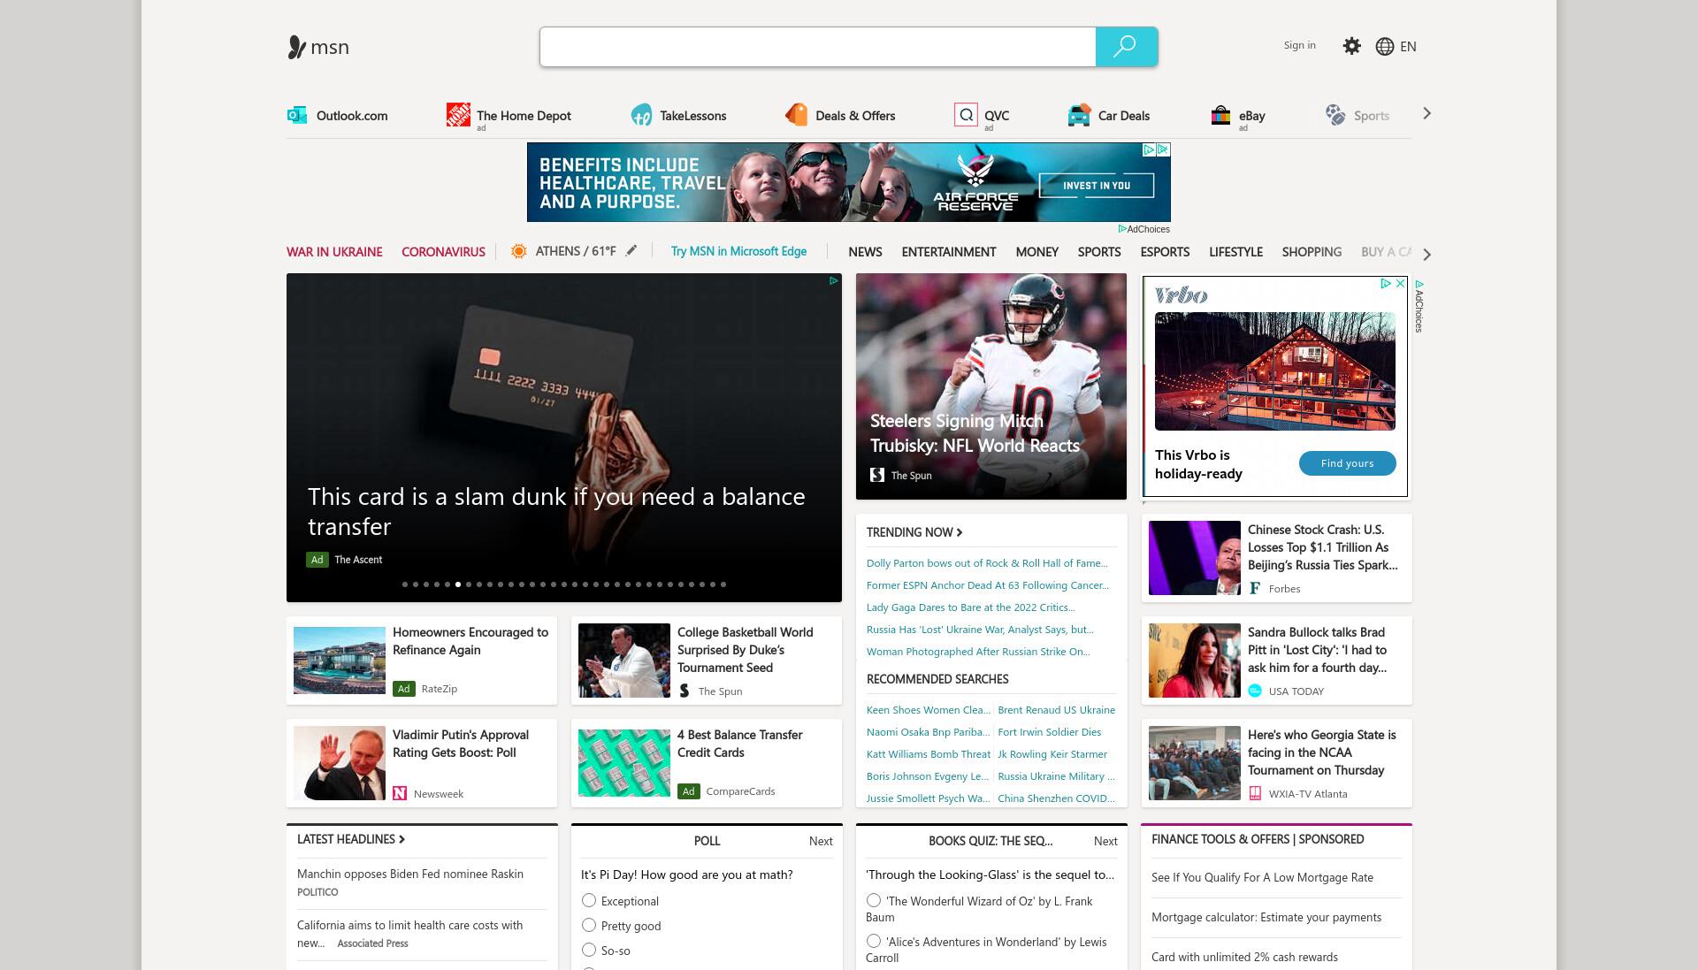Open the MONEY menu item

(1036, 252)
